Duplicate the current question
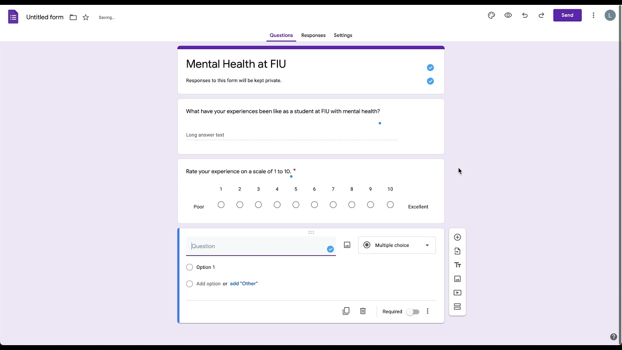The width and height of the screenshot is (622, 350). 346,311
